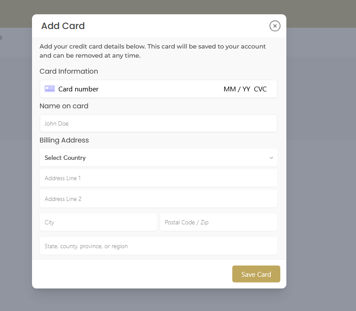Expand the country selection list
This screenshot has width=356, height=311.
(158, 158)
